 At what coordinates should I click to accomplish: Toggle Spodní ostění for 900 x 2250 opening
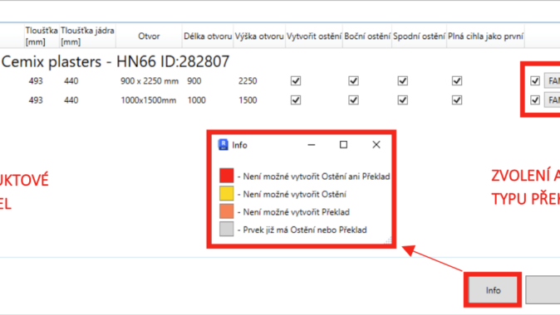click(x=403, y=81)
